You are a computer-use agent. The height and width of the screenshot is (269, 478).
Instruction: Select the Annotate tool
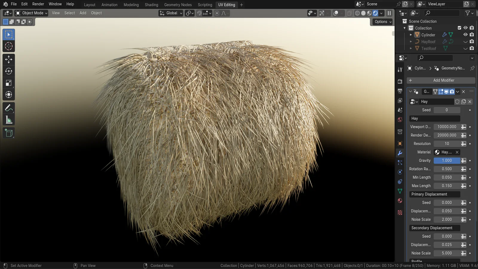pyautogui.click(x=9, y=108)
